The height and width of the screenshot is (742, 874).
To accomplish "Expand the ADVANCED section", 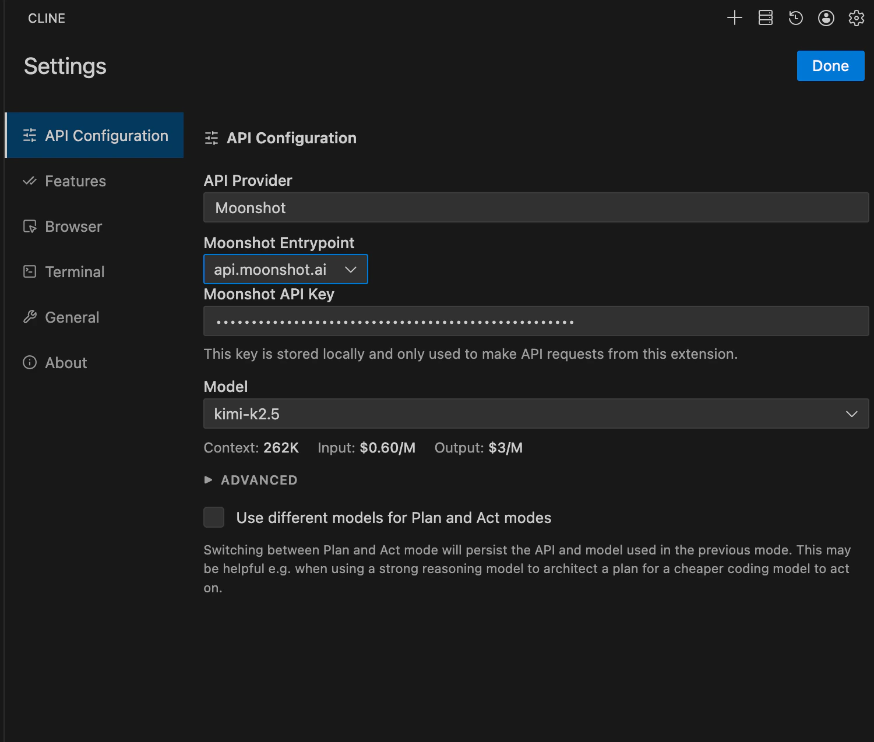I will 251,480.
